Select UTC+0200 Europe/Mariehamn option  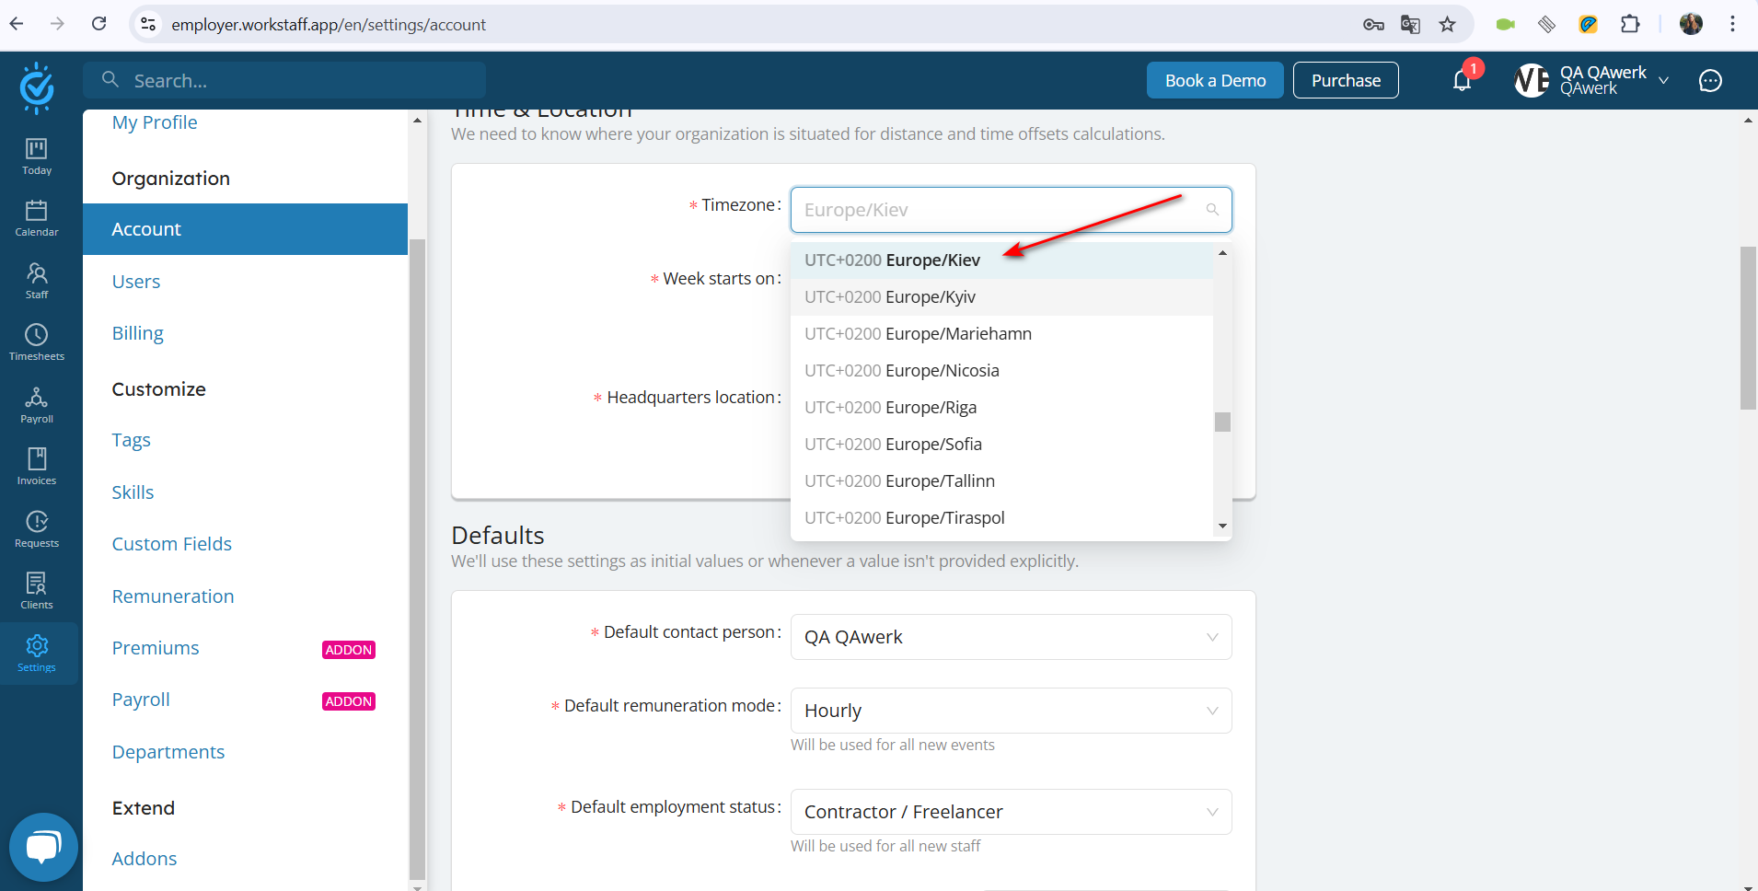coord(1001,334)
